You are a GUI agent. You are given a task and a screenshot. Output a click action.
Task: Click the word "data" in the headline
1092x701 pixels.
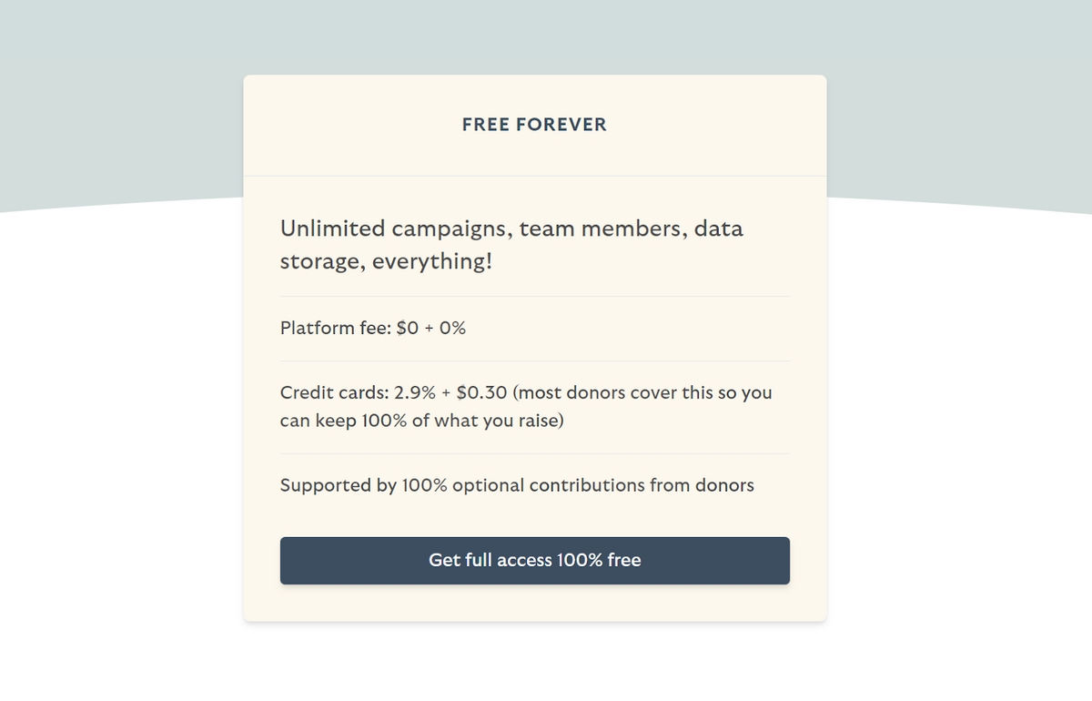coord(718,229)
